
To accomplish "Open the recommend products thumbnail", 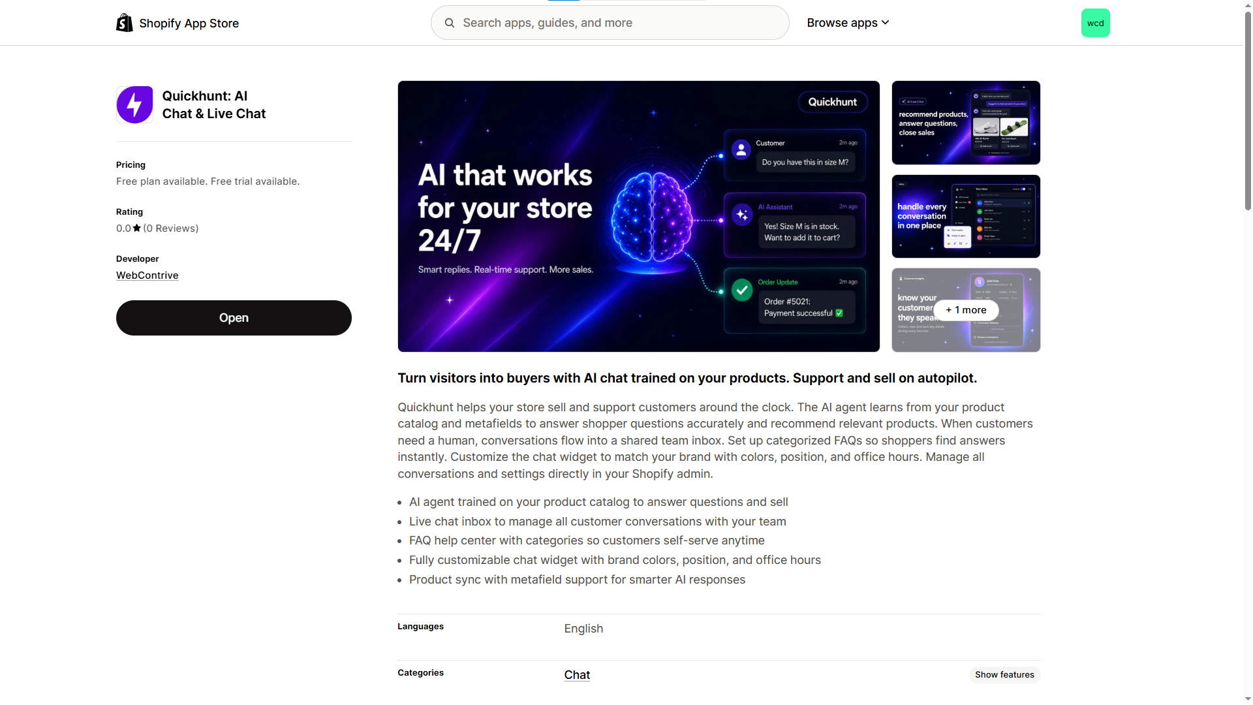I will point(966,123).
